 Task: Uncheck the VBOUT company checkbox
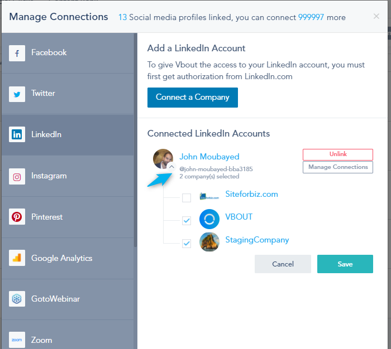pyautogui.click(x=187, y=221)
